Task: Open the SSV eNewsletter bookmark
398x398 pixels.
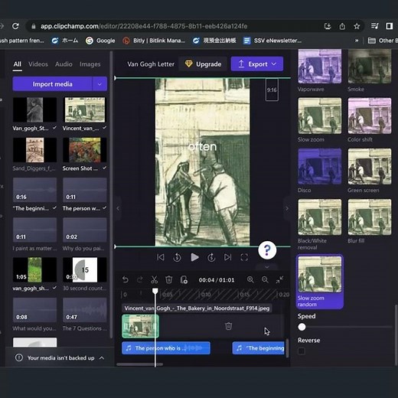Action: [x=272, y=41]
